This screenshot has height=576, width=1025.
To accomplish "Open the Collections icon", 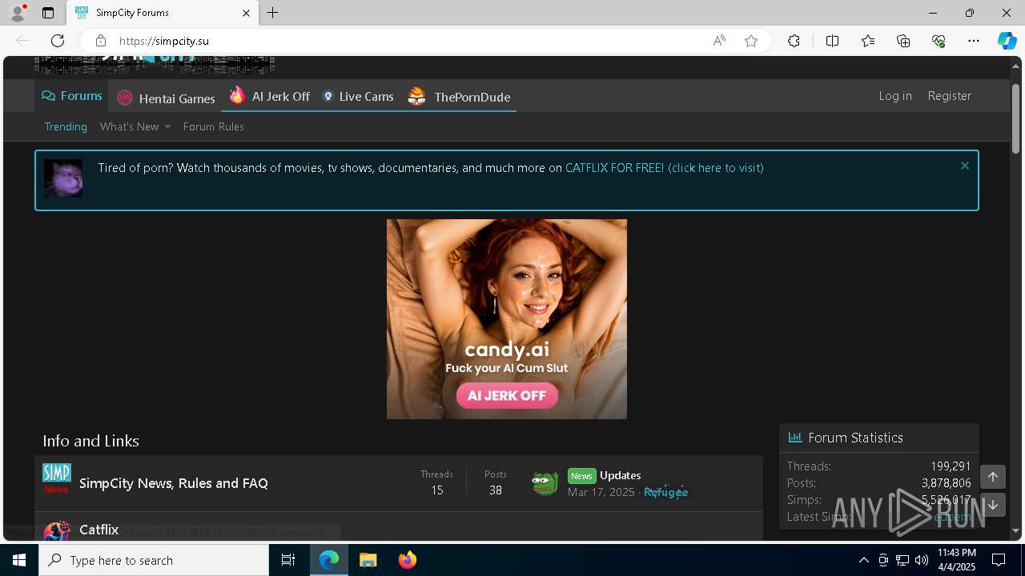I will [x=903, y=41].
